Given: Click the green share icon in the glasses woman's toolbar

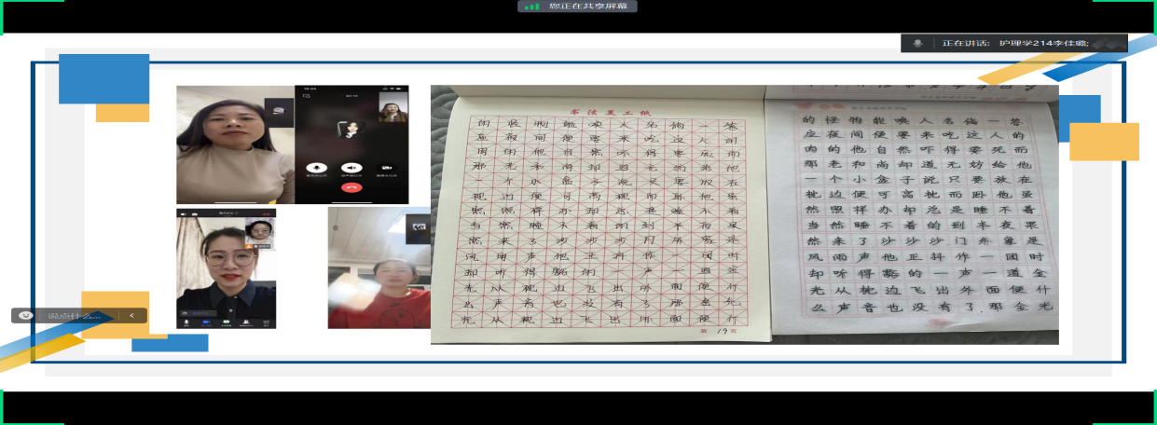Looking at the screenshot, I should click(226, 322).
